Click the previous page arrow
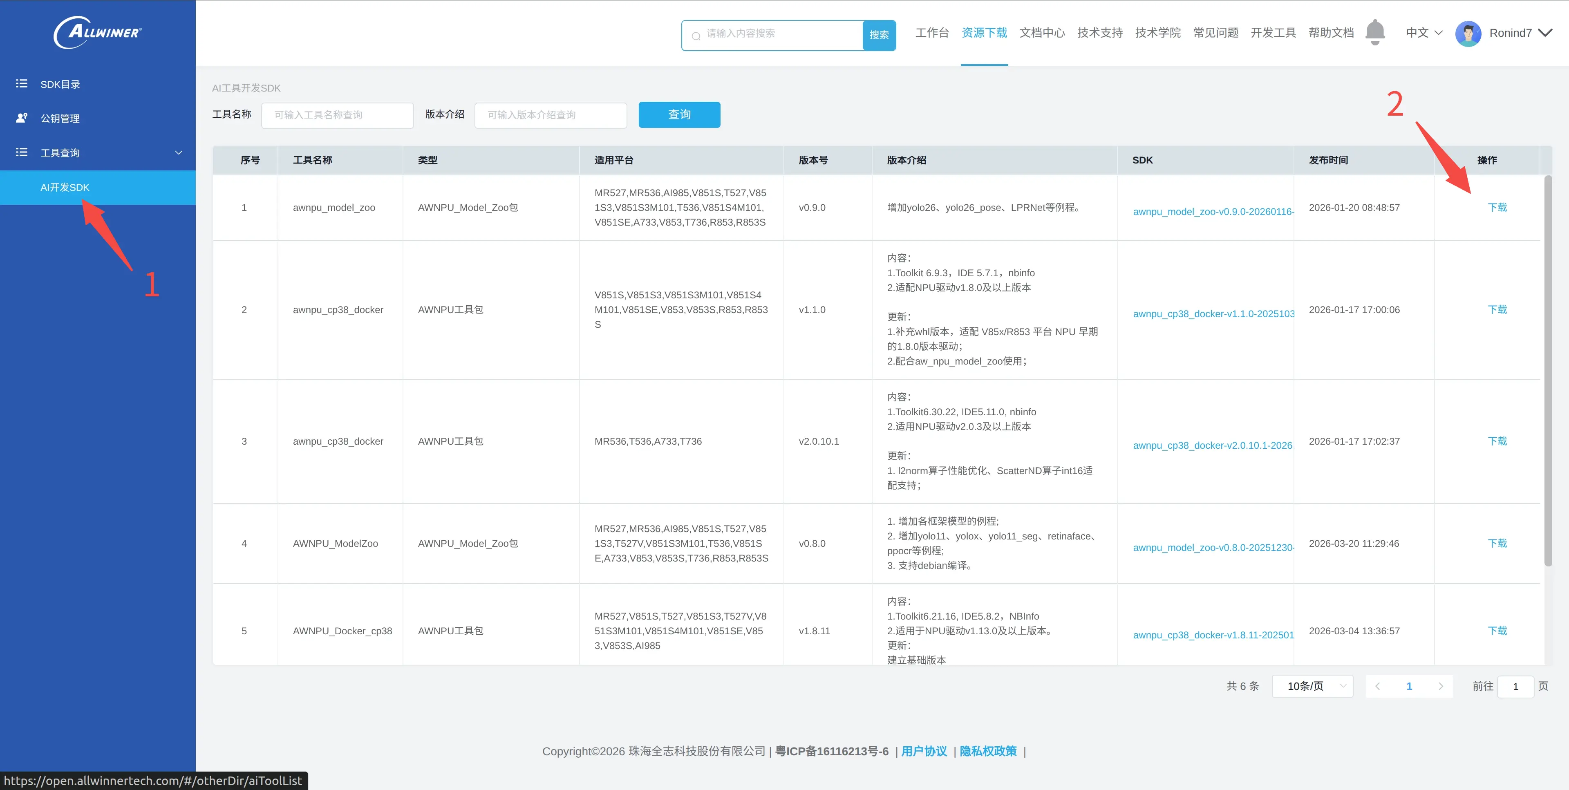The width and height of the screenshot is (1569, 790). (1378, 687)
